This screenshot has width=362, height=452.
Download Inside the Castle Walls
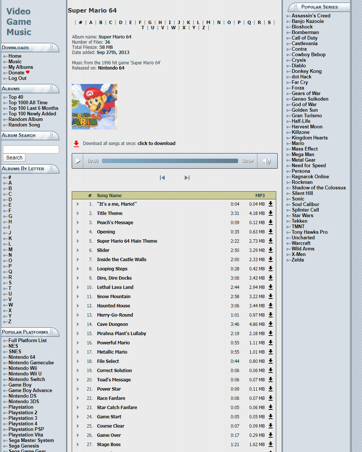coord(270,259)
